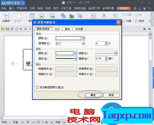Switch to the 文本框 tab

79,29
